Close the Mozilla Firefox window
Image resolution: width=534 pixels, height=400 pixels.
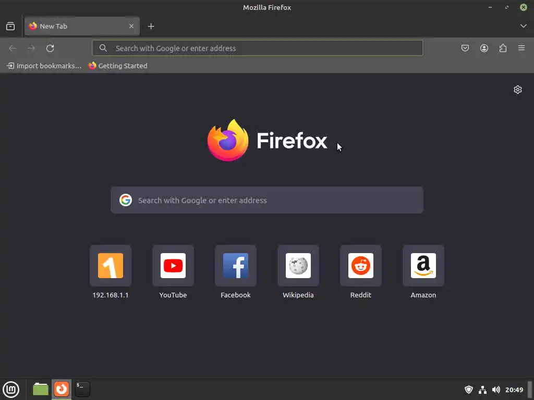tap(524, 7)
